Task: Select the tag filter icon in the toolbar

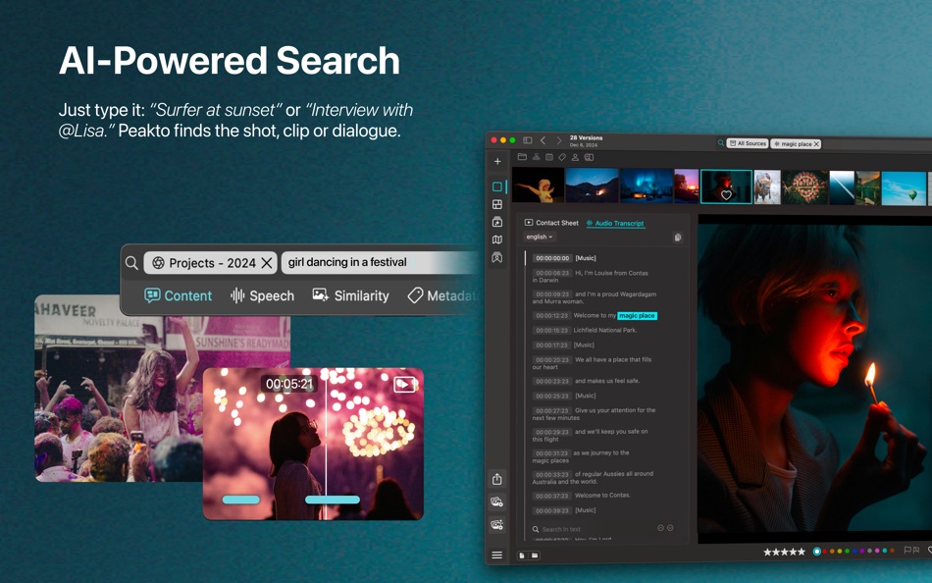Action: tap(561, 157)
